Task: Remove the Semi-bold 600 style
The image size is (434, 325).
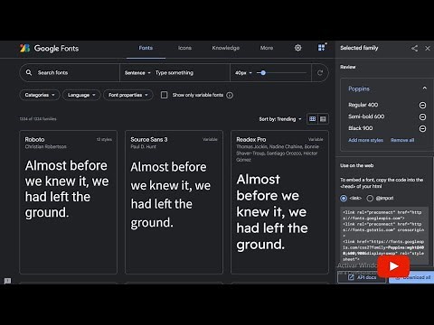Action: pos(422,116)
